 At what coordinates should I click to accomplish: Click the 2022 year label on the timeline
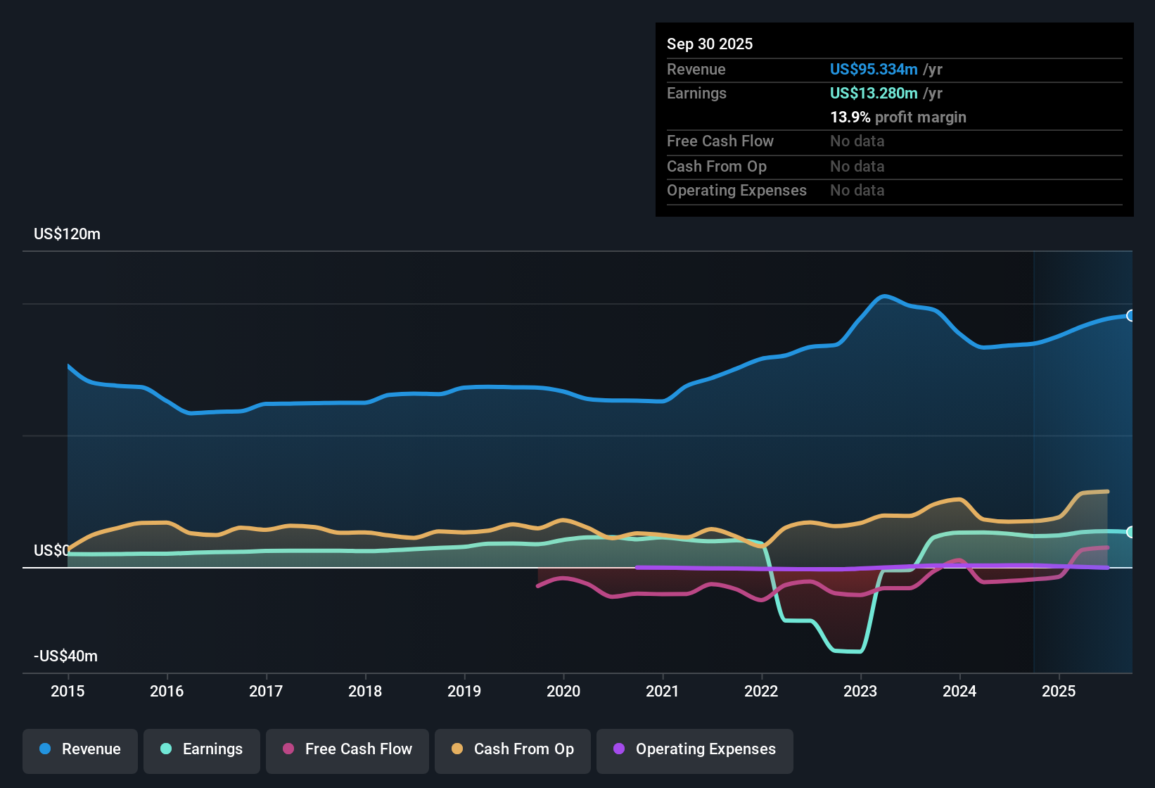761,692
